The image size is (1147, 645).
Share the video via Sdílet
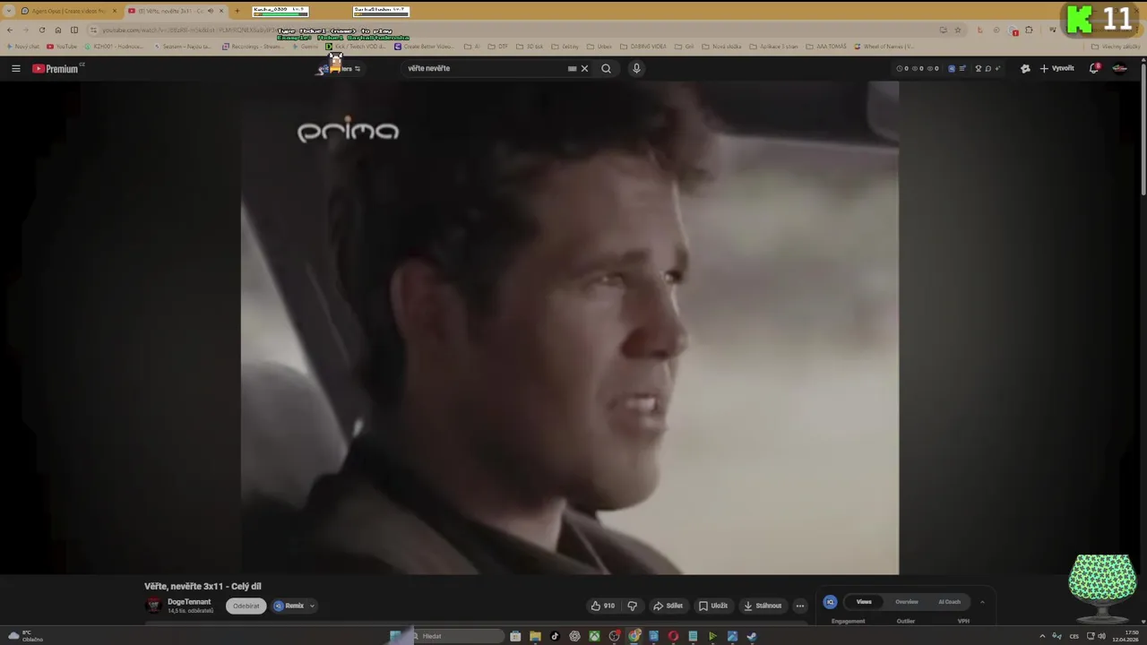click(668, 606)
